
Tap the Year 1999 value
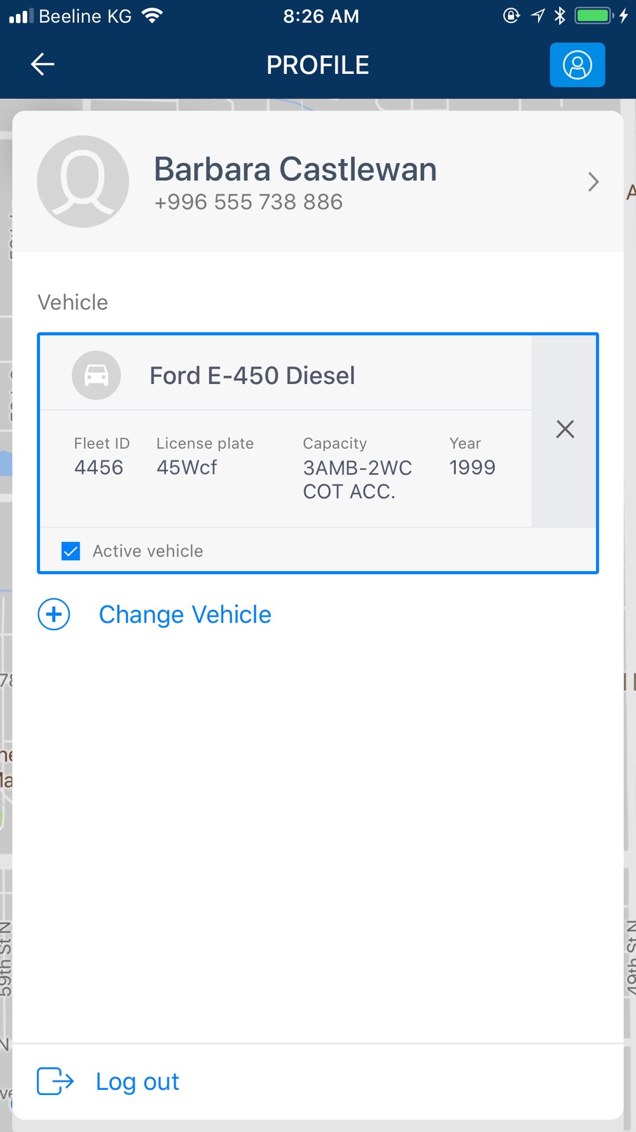point(472,467)
